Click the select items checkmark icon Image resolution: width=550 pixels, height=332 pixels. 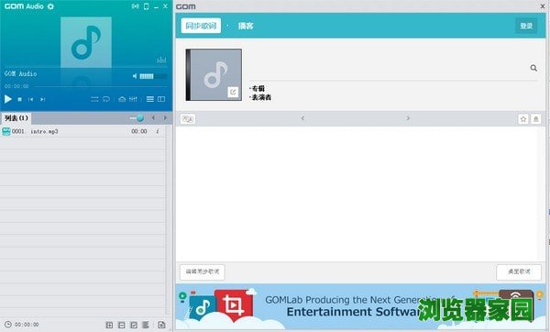(134, 325)
